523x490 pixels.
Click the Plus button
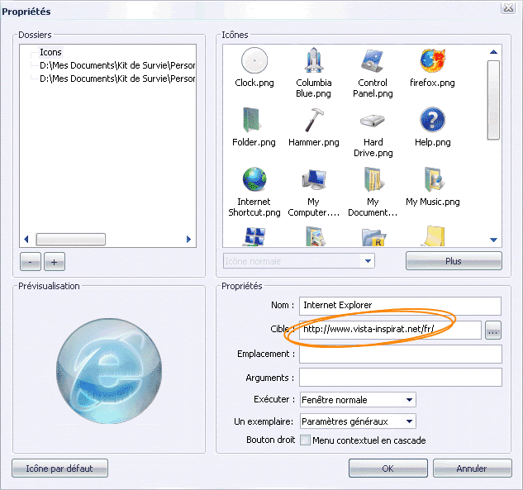pos(453,261)
